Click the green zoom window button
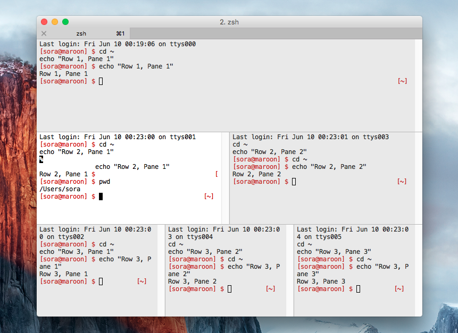The height and width of the screenshot is (333, 458). [x=65, y=22]
